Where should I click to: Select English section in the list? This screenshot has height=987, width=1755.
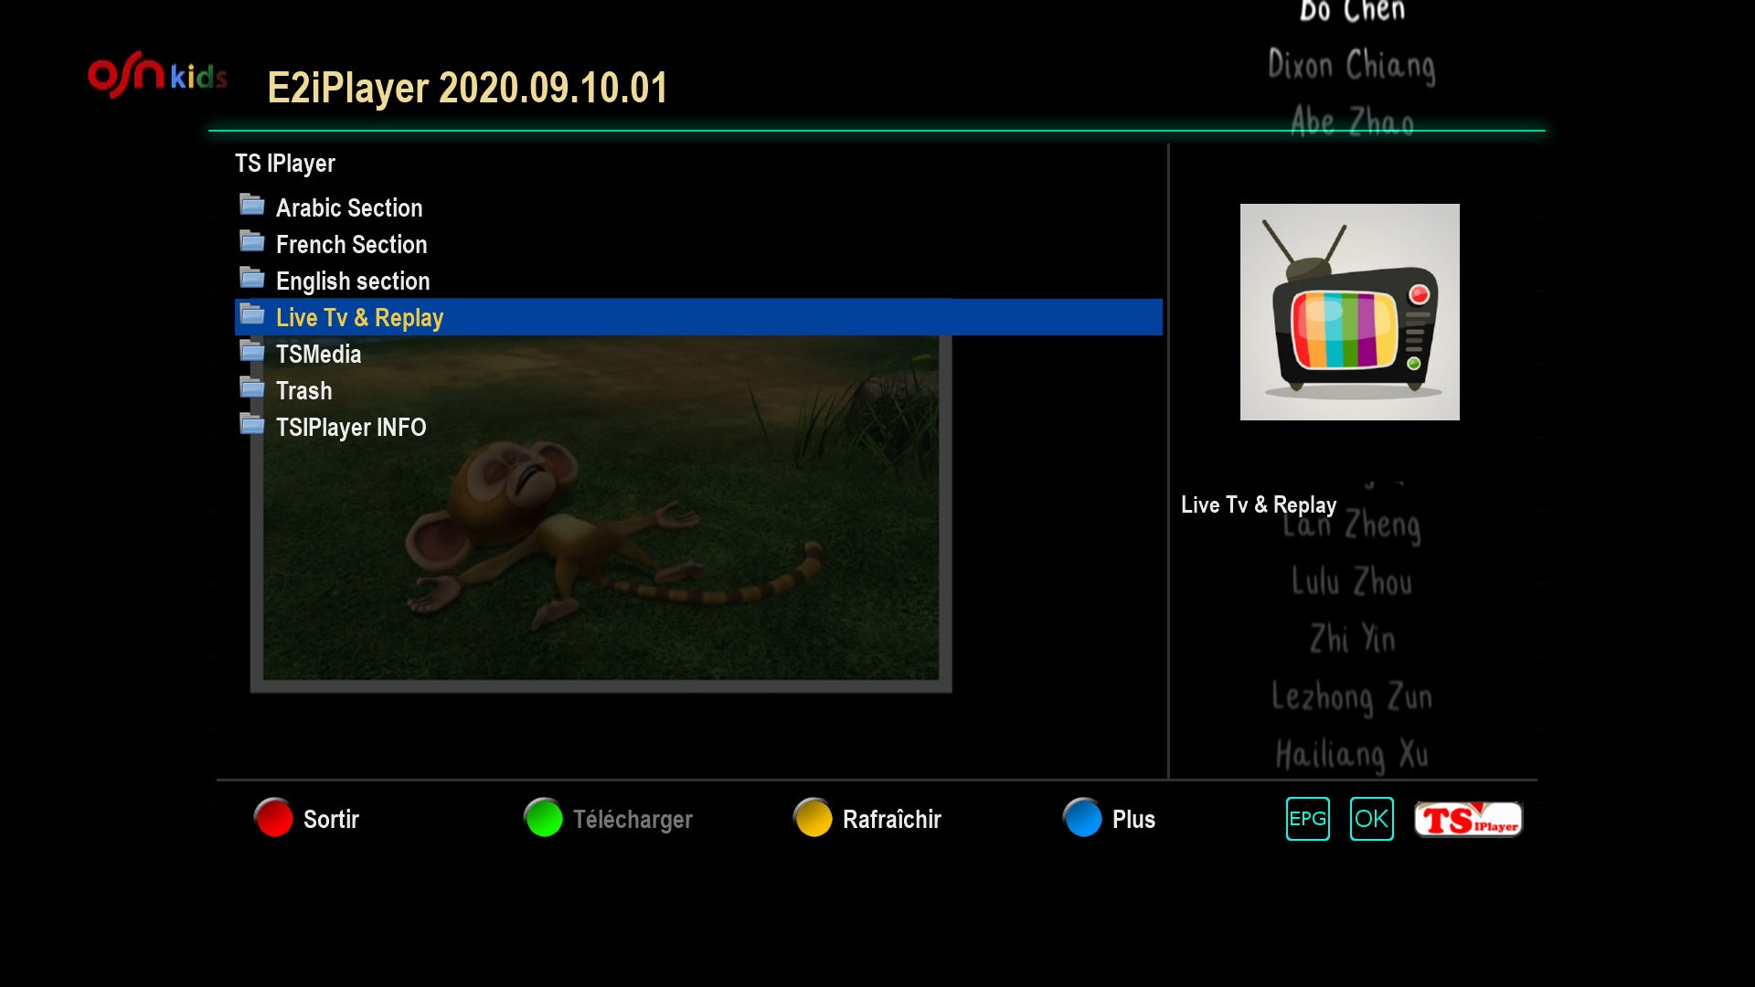pos(353,281)
